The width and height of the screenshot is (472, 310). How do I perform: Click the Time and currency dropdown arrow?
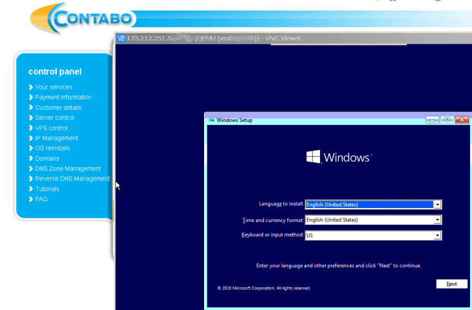click(437, 220)
